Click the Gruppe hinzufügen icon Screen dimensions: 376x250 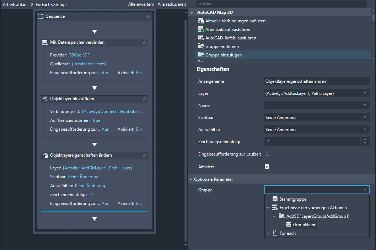[201, 55]
